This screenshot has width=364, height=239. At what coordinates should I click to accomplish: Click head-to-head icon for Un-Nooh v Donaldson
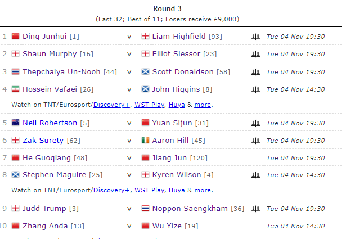click(x=255, y=72)
